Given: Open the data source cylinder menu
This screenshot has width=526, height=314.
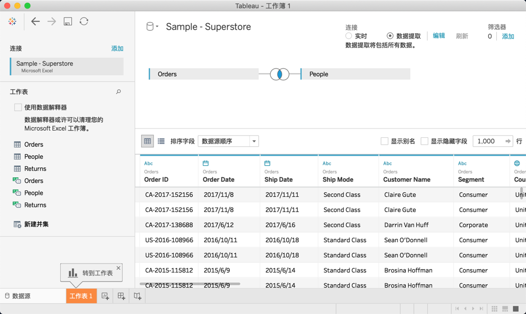Looking at the screenshot, I should coord(152,26).
